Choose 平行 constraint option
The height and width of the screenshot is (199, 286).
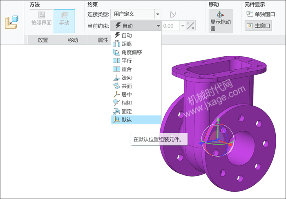[136, 61]
